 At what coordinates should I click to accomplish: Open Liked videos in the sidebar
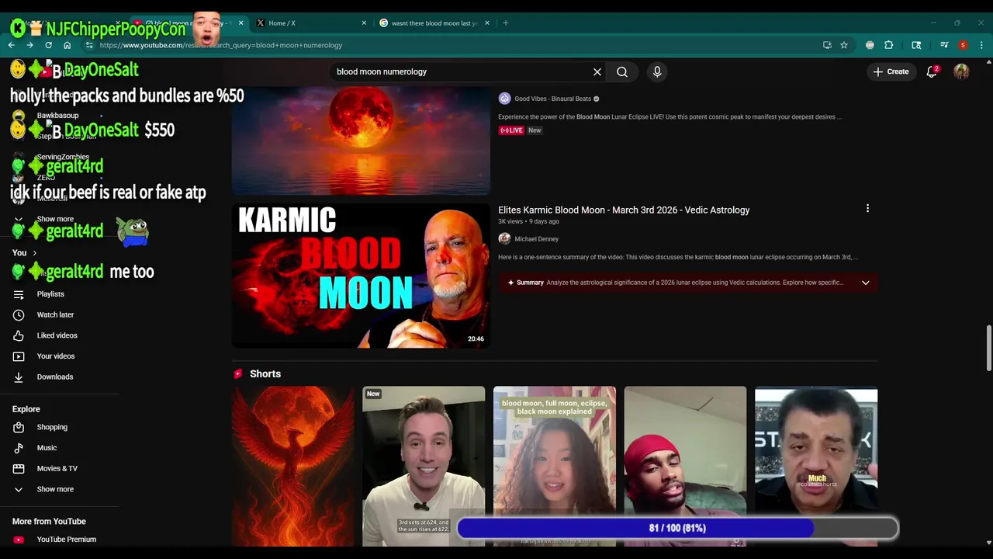(57, 335)
